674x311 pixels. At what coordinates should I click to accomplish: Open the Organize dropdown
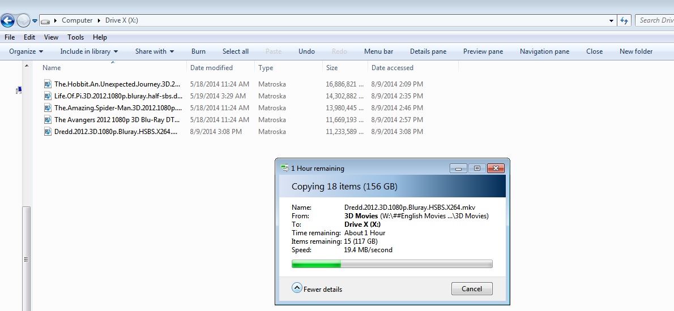tap(26, 51)
